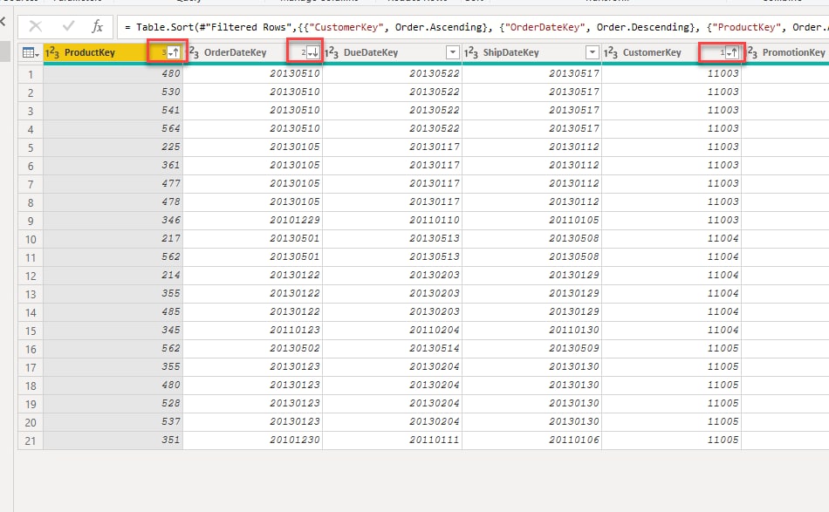Change data type icon of PromotionKey column
This screenshot has height=512, width=829.
[x=752, y=52]
